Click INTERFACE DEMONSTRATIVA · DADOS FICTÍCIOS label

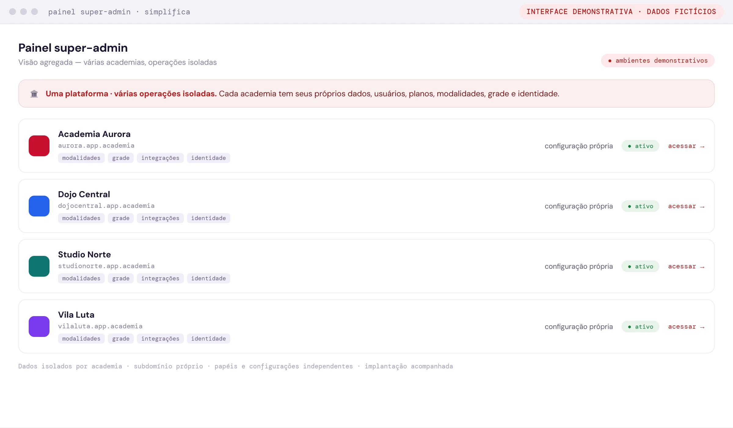[x=622, y=12]
